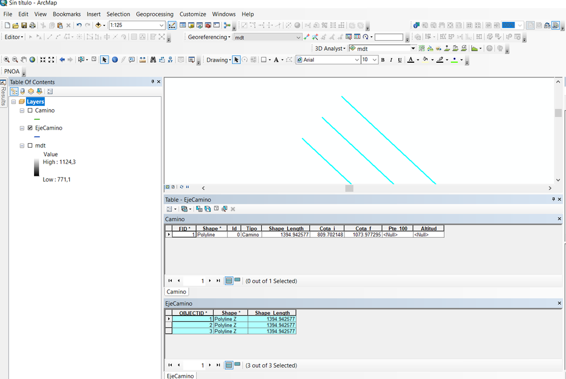566x379 pixels.
Task: Go back to previous extent
Action: coord(62,60)
